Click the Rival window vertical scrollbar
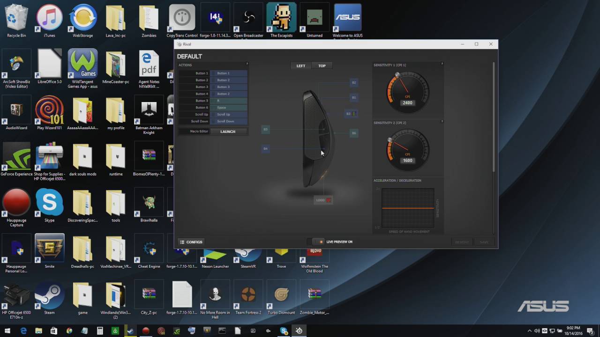 point(494,117)
